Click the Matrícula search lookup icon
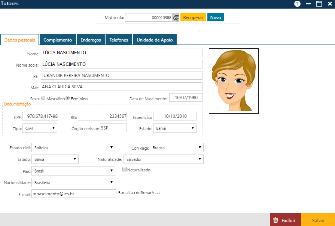This screenshot has height=226, width=335. click(176, 18)
